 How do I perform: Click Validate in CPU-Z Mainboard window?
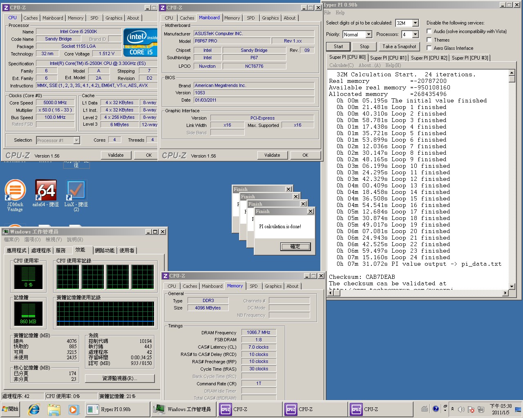point(272,155)
